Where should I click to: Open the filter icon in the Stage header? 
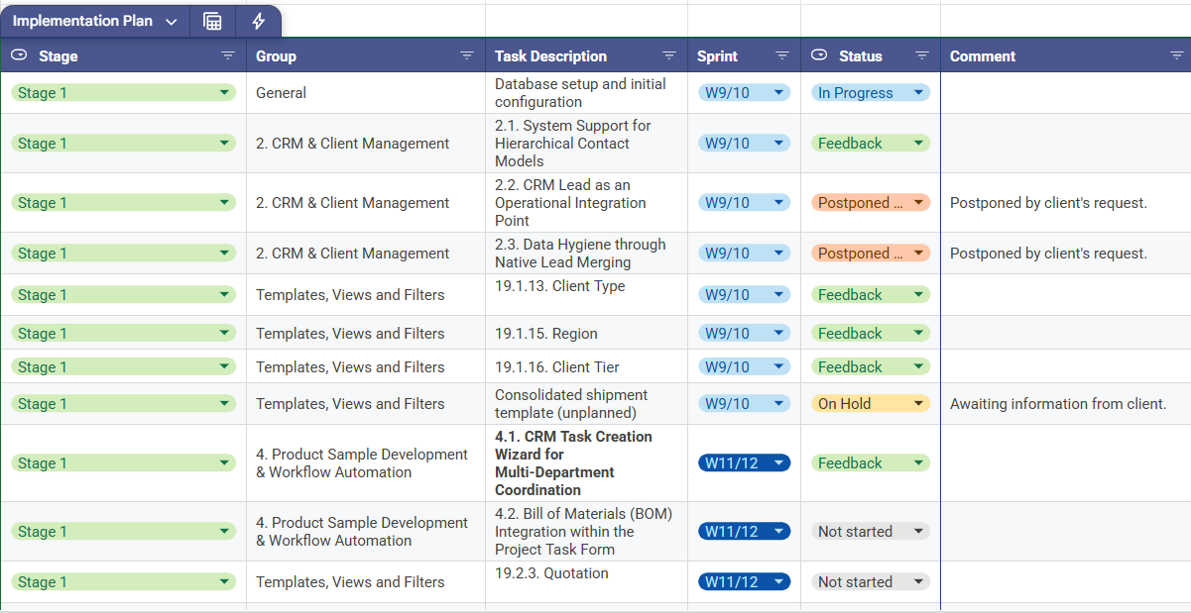pyautogui.click(x=228, y=55)
